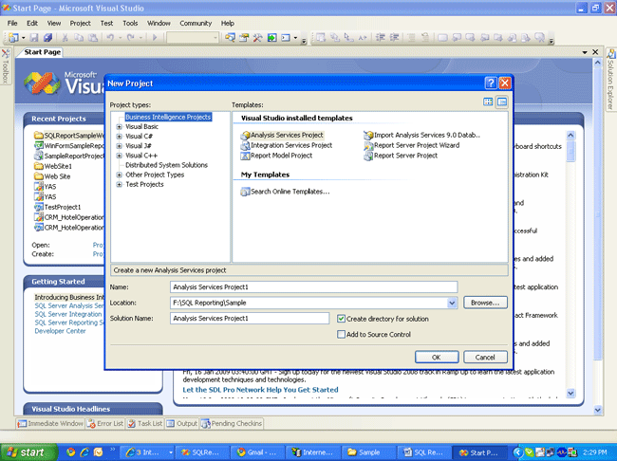Expand the Visual C# project type
Viewport: 617px width, 461px height.
120,136
